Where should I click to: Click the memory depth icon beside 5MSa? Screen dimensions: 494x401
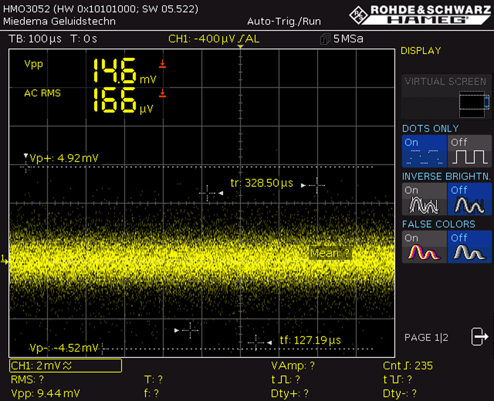click(325, 39)
